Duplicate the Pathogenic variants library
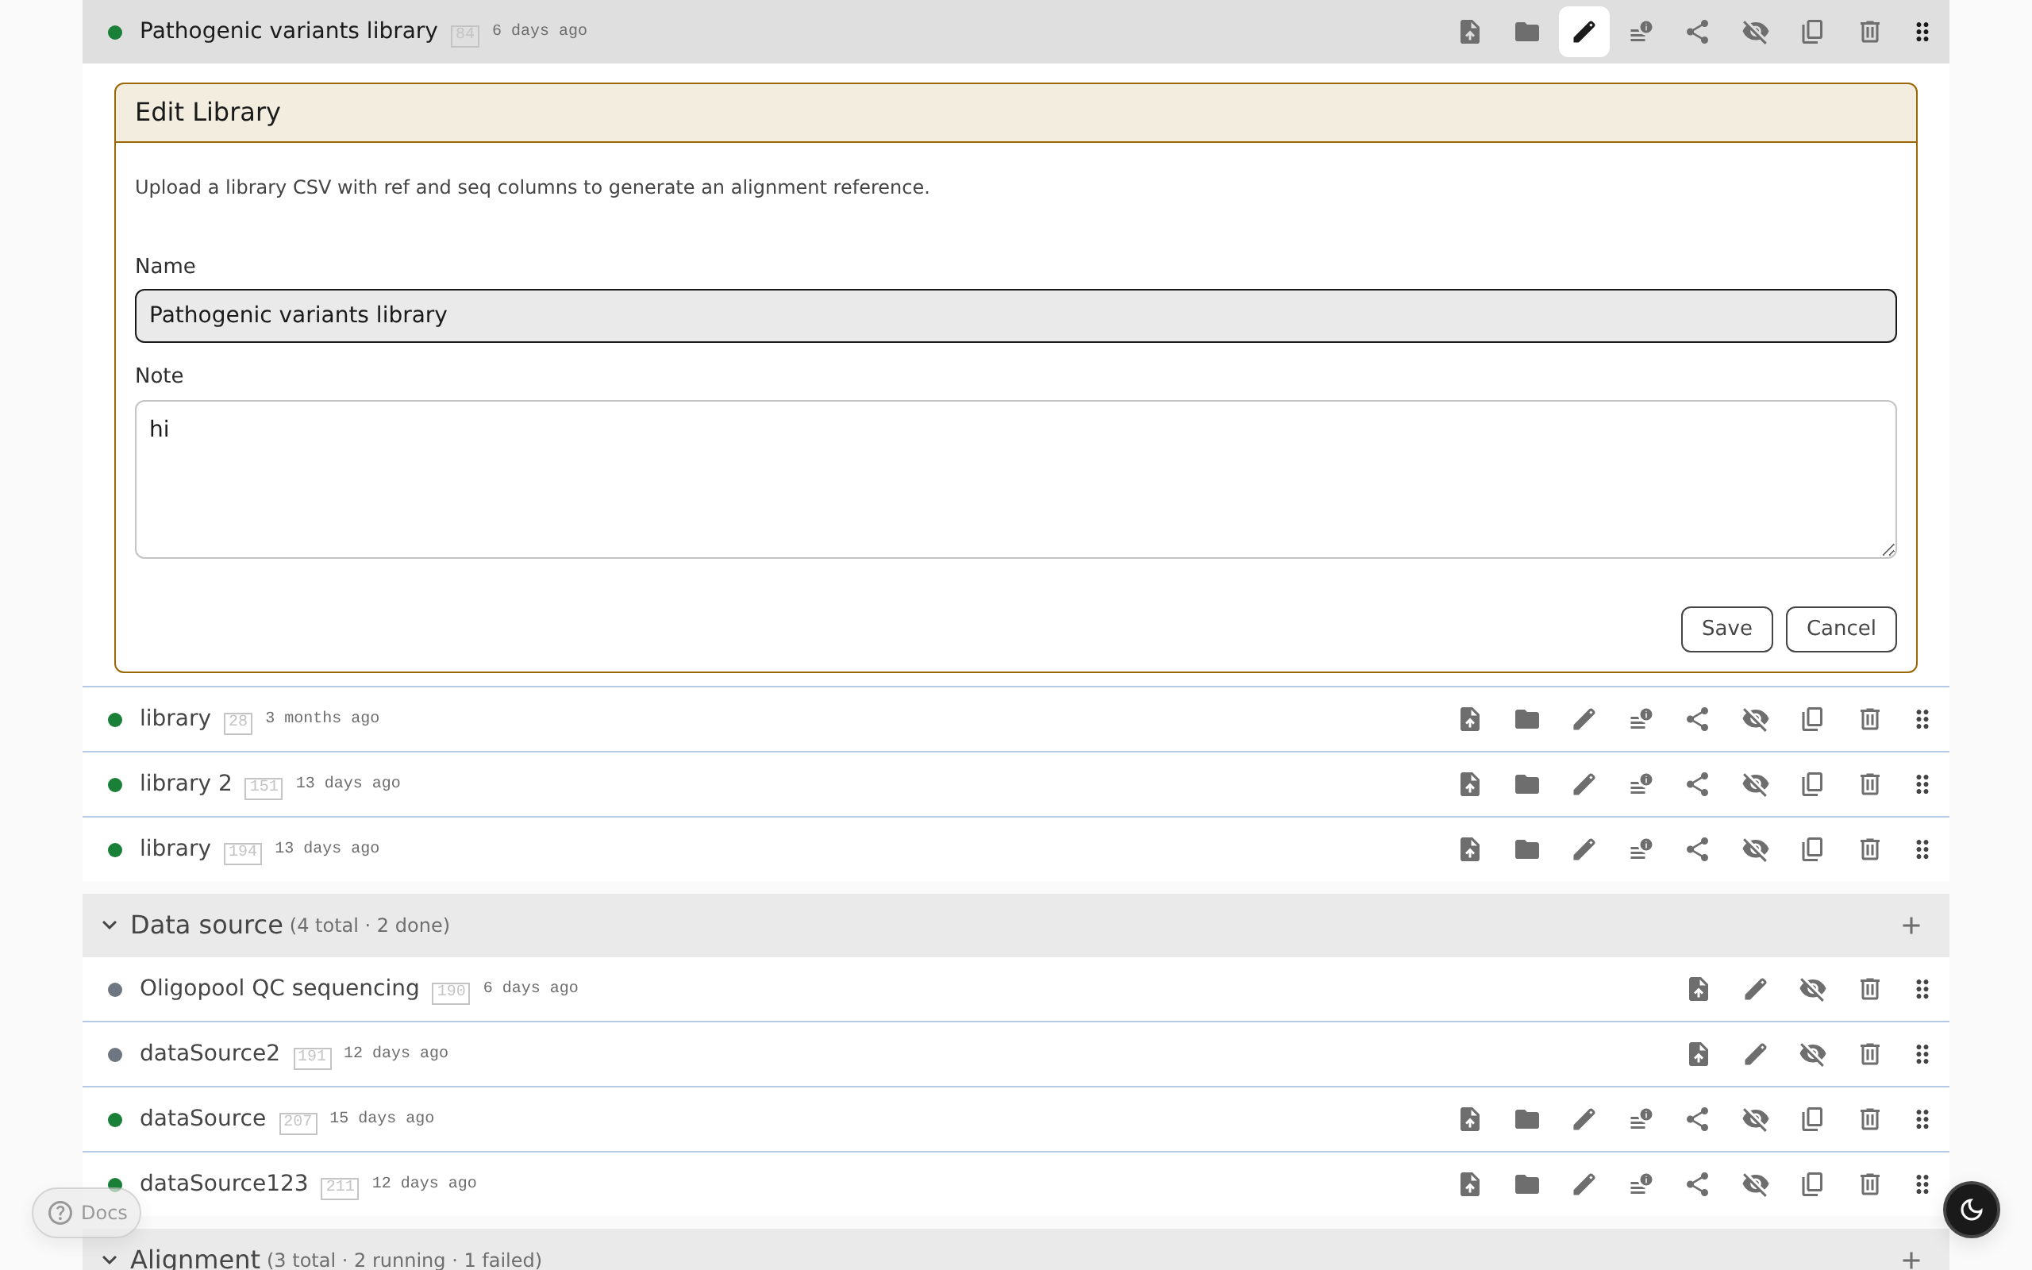2032x1270 pixels. 1812,32
